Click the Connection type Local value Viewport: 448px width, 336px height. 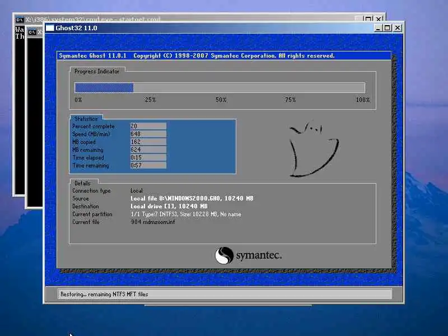click(x=137, y=190)
